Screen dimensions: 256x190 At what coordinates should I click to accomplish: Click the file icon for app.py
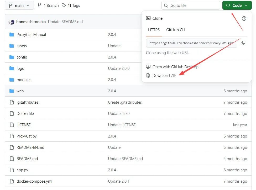point(12,170)
